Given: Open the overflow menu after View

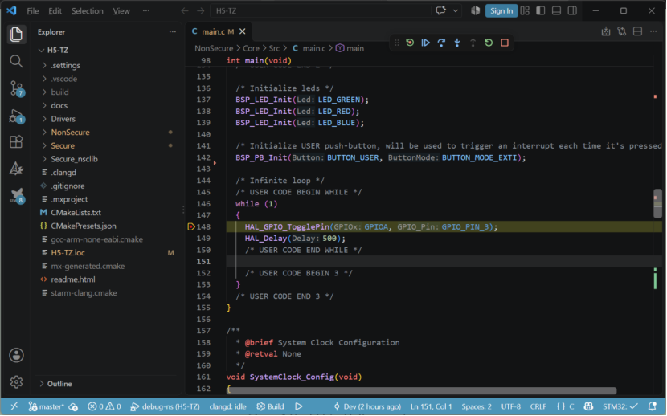Looking at the screenshot, I should pyautogui.click(x=146, y=10).
